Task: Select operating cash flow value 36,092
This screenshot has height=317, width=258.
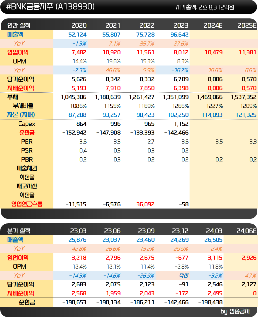Action: (145, 204)
